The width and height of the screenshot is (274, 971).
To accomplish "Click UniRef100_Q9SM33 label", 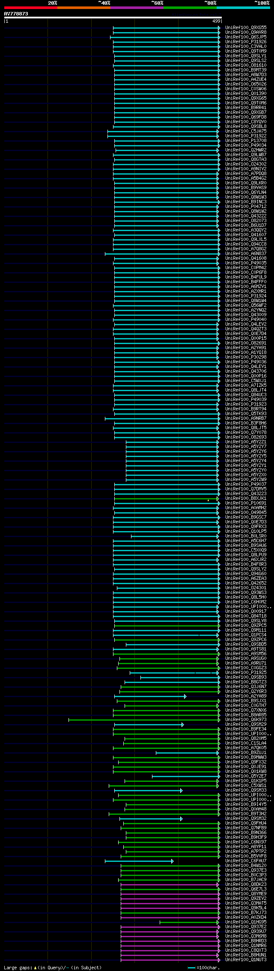I will pos(246,790).
